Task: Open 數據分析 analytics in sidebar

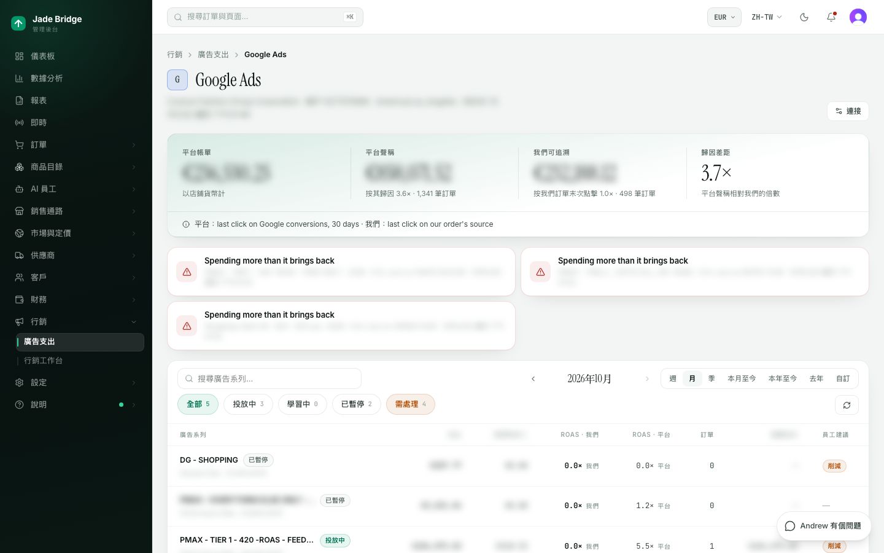Action: pyautogui.click(x=76, y=78)
